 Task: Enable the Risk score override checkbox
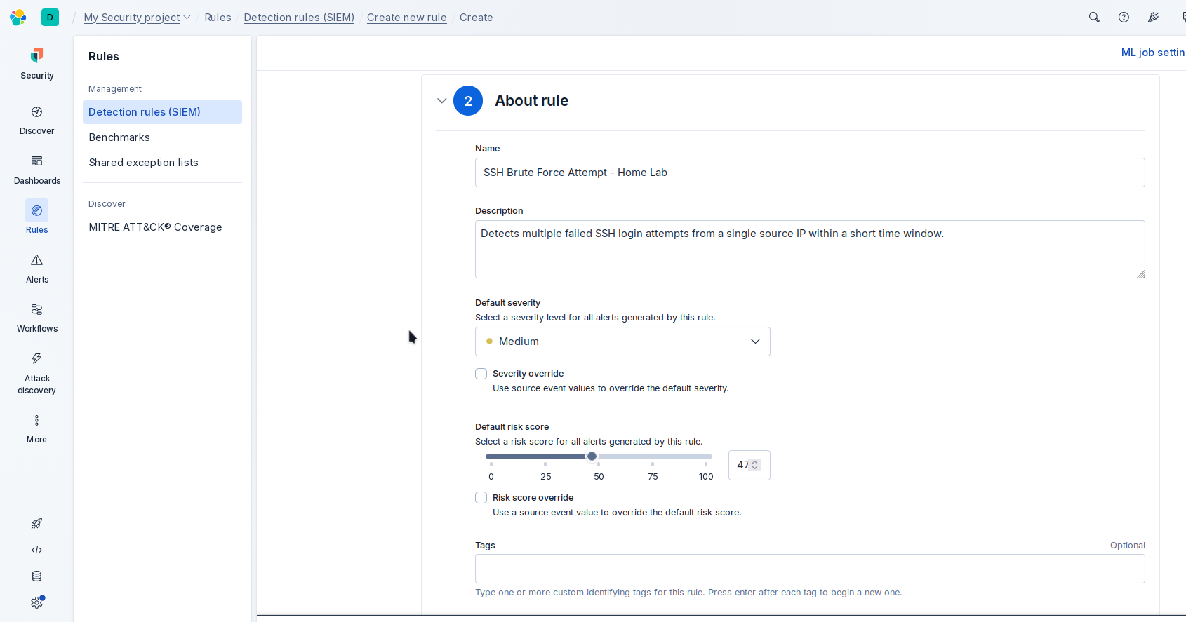[x=481, y=498]
